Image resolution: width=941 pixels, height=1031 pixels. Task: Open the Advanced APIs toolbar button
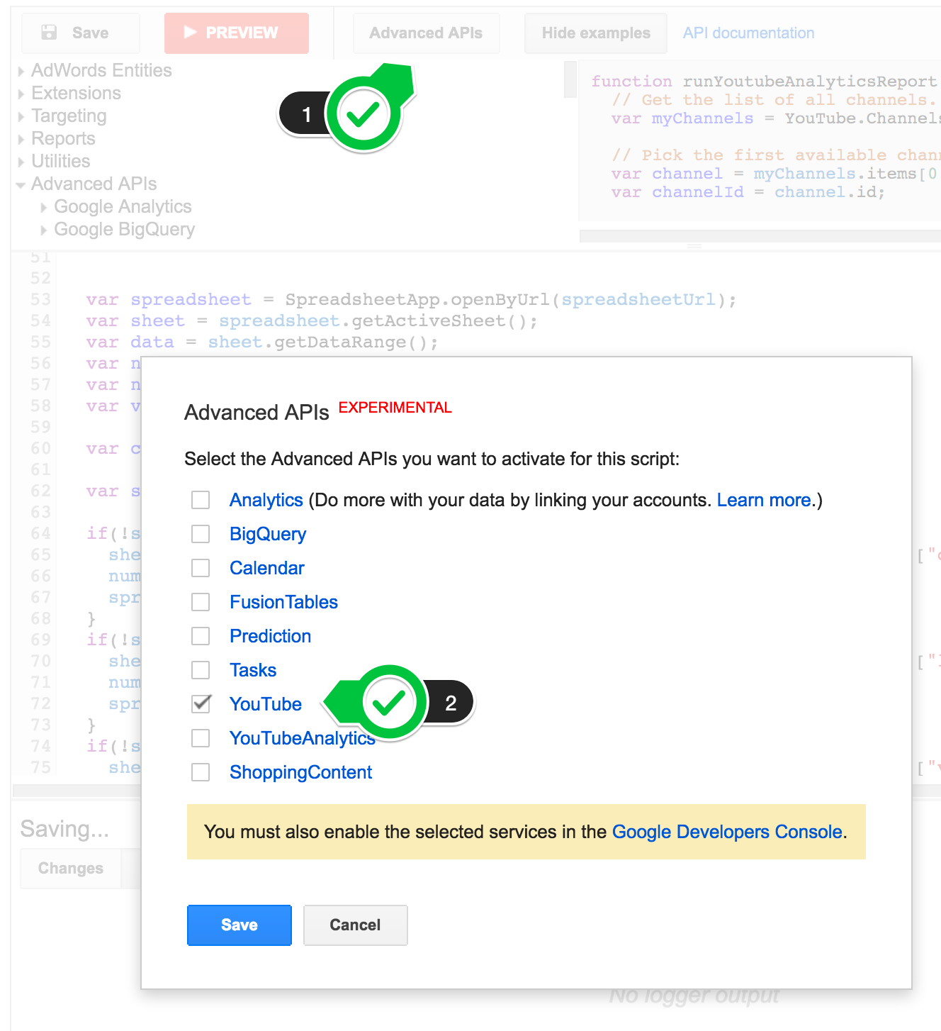click(x=426, y=33)
